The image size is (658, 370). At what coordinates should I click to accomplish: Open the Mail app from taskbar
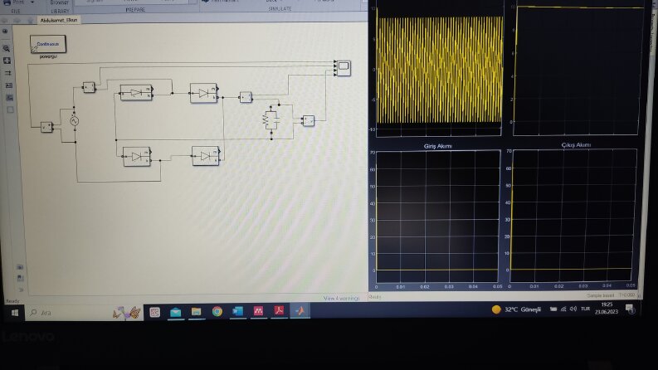[x=175, y=312]
